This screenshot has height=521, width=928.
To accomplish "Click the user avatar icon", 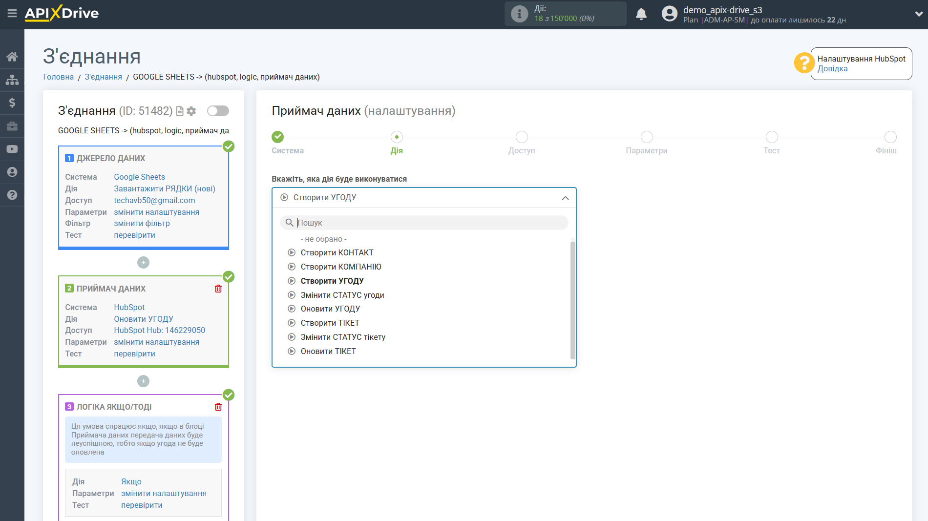I will coord(670,14).
